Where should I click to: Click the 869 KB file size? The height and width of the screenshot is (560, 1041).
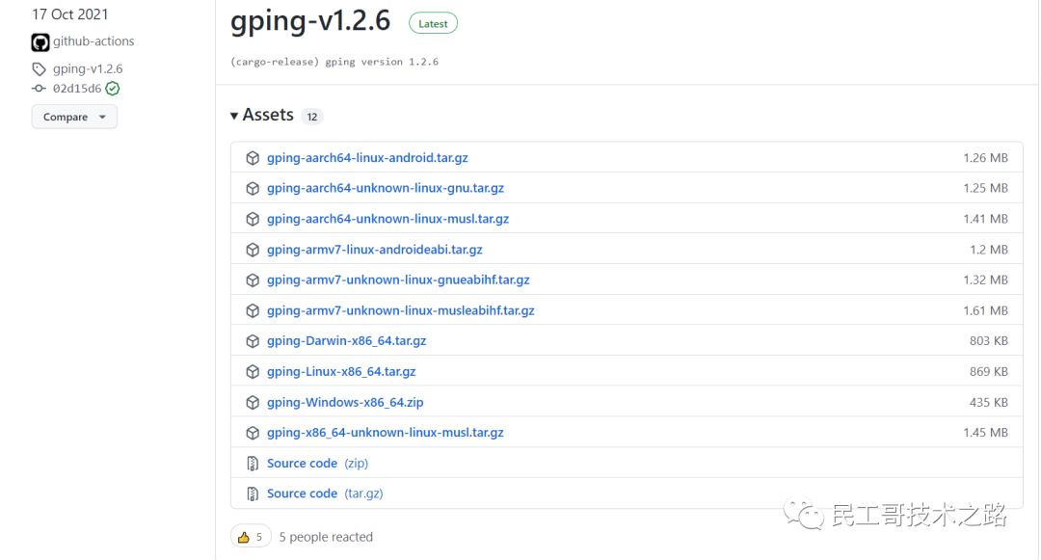pyautogui.click(x=989, y=371)
